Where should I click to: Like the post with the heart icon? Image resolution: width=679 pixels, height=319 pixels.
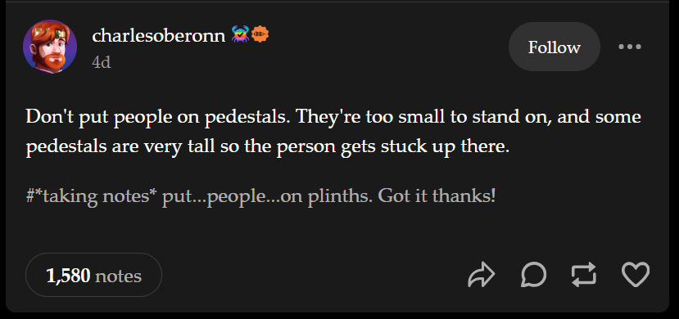tap(636, 275)
